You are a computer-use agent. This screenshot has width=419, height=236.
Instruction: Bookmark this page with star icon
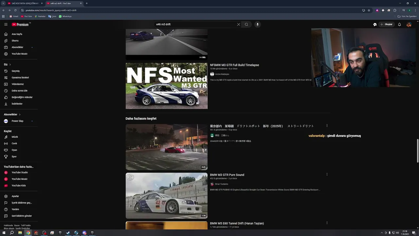click(x=369, y=10)
